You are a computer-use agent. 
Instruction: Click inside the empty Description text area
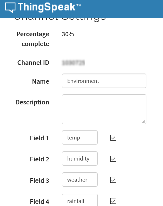coord(104,109)
